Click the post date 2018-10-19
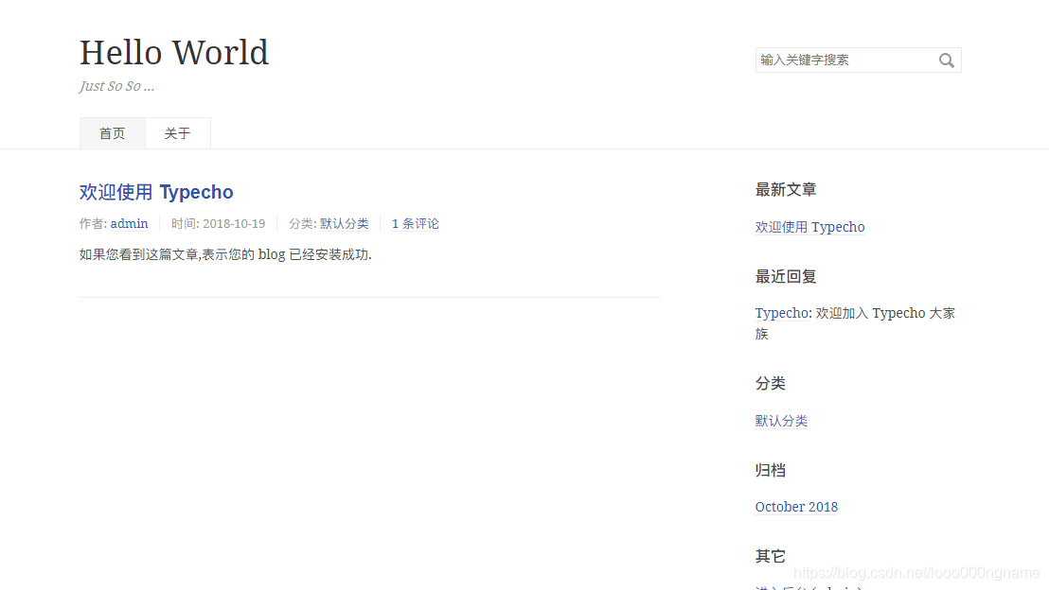 [x=234, y=223]
